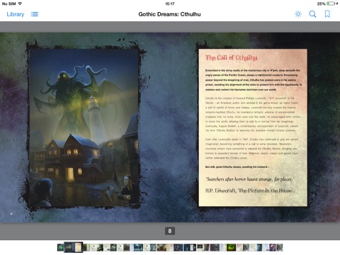Tap the battery icon in status bar
Viewport: 340px width, 255px height.
[x=331, y=4]
